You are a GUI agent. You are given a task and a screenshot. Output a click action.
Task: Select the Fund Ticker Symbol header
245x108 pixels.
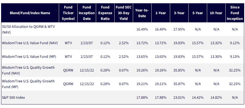pos(68,13)
